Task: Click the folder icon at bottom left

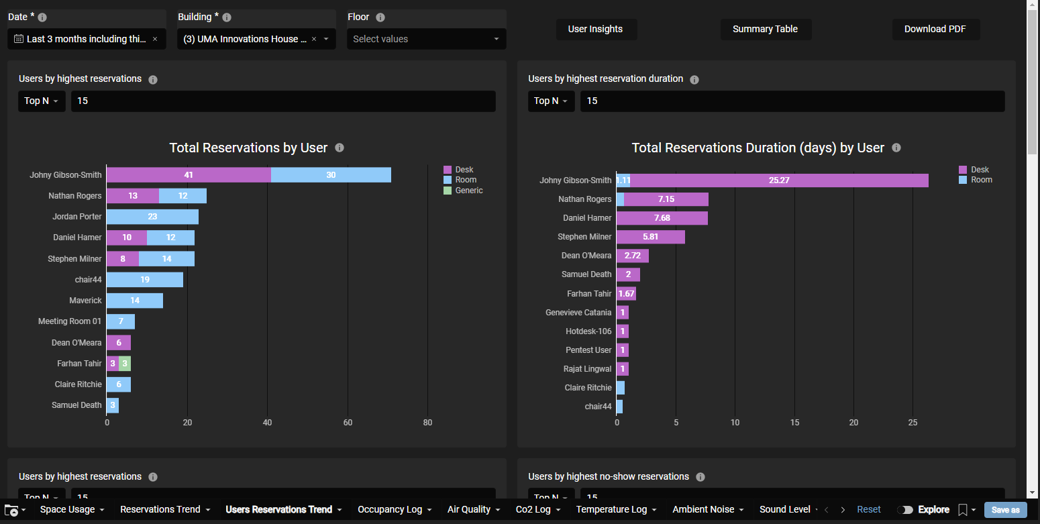Action: [11, 510]
